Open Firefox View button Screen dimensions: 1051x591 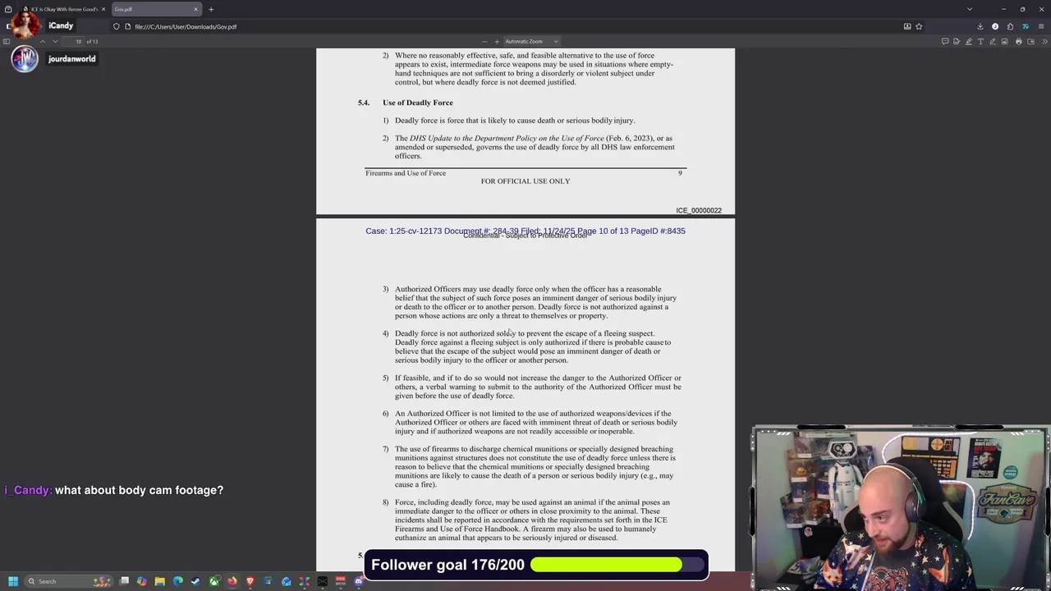[x=8, y=9]
